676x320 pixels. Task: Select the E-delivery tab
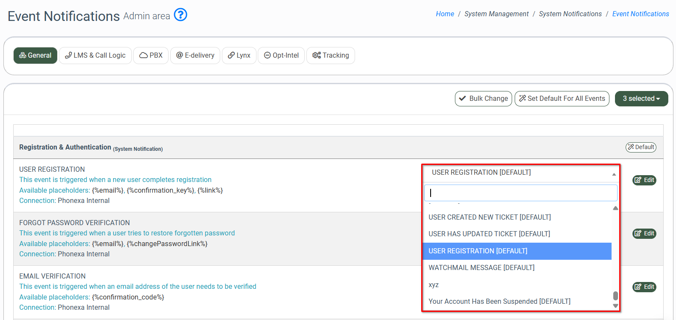pyautogui.click(x=195, y=56)
